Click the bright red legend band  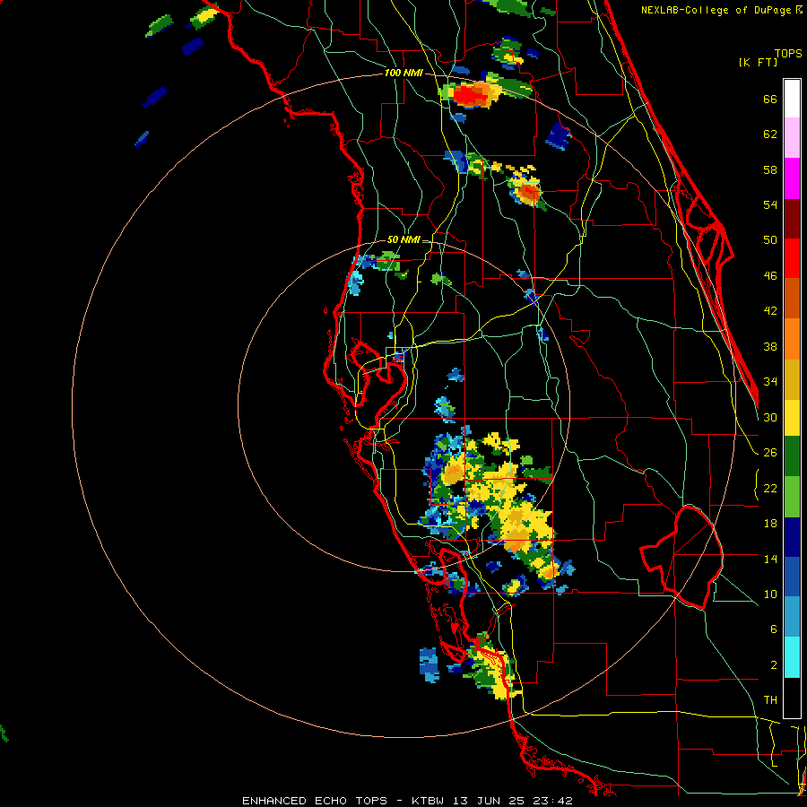pyautogui.click(x=792, y=258)
